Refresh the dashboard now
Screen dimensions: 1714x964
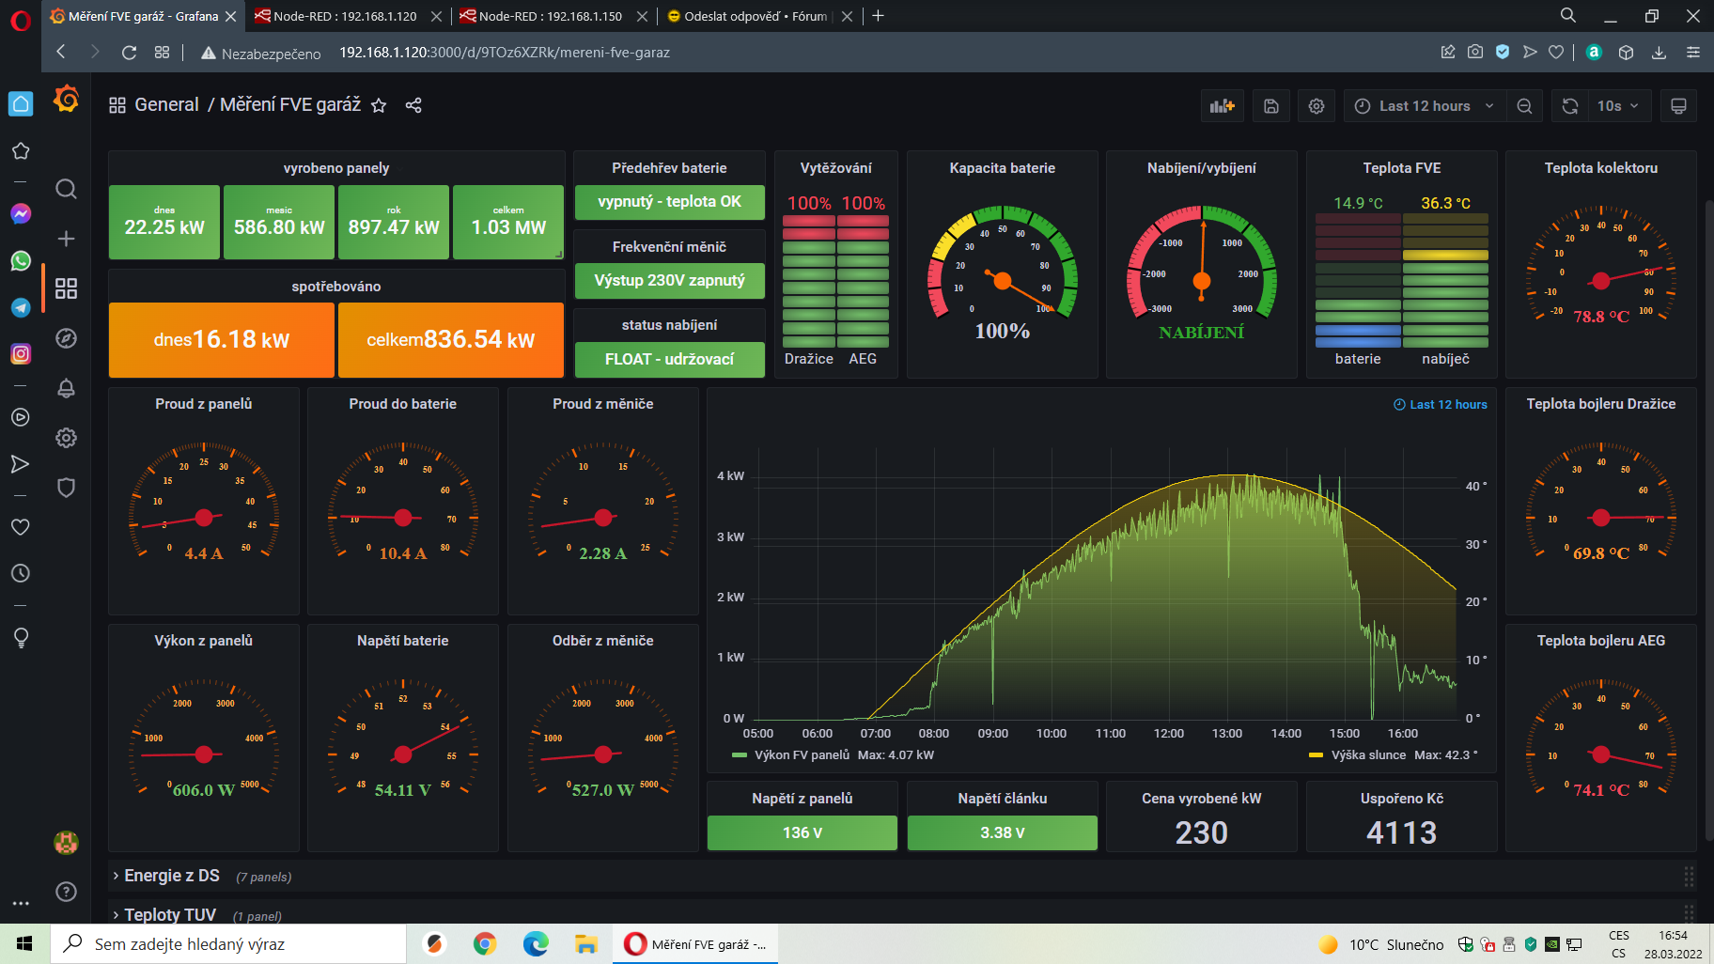(1569, 106)
